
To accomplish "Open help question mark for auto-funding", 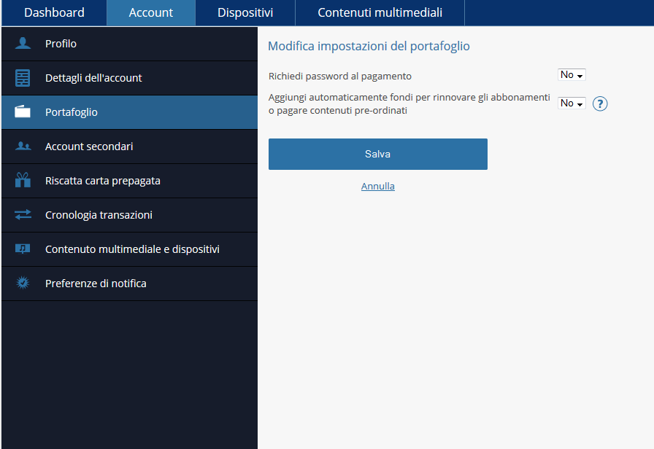I will [x=600, y=104].
